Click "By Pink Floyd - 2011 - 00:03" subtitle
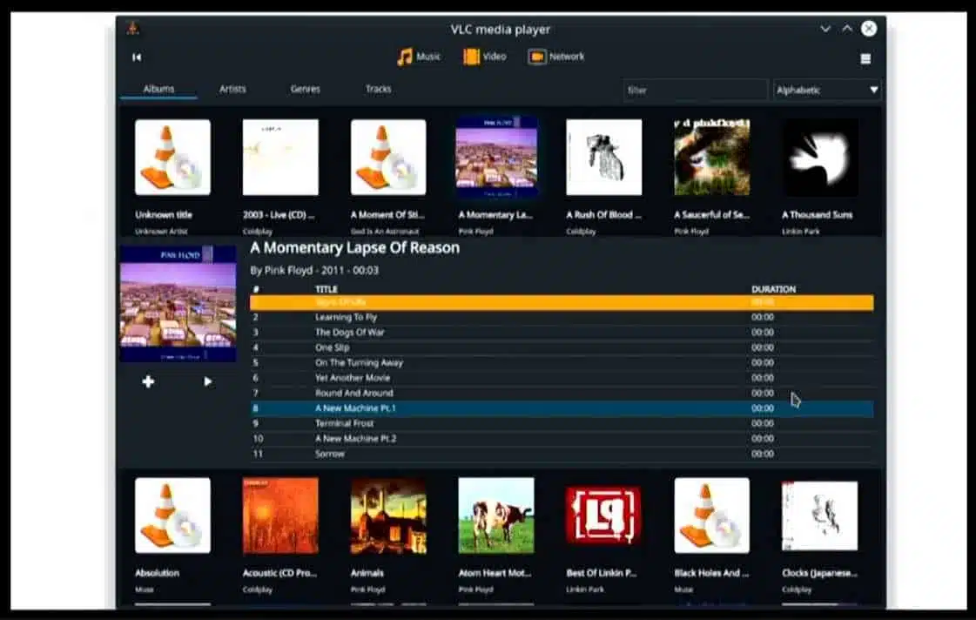Screen dimensions: 976x620 coord(314,270)
